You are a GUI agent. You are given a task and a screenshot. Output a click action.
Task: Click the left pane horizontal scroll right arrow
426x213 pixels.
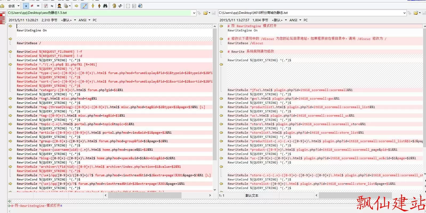(x=210, y=195)
